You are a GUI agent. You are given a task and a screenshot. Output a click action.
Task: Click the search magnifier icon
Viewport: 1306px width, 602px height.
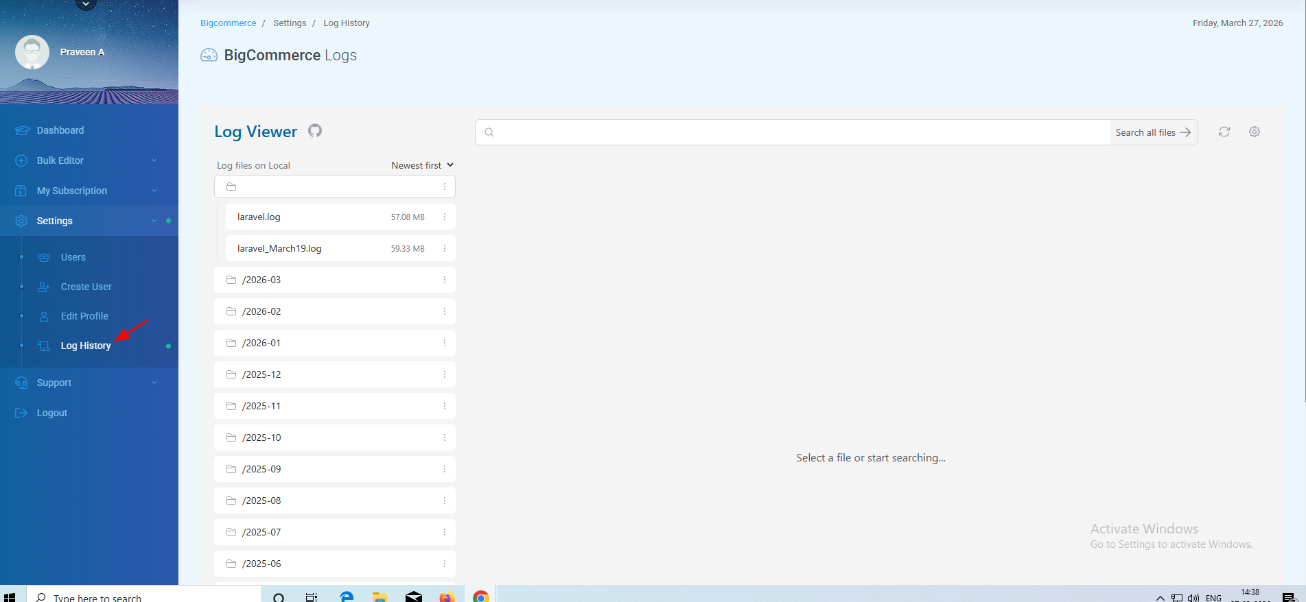point(489,132)
